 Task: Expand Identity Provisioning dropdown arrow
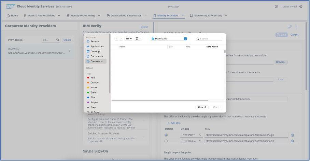click(99, 16)
